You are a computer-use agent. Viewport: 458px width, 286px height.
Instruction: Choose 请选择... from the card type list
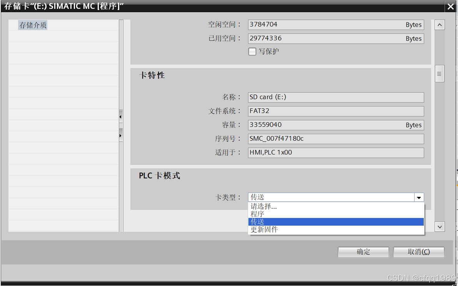(336, 206)
